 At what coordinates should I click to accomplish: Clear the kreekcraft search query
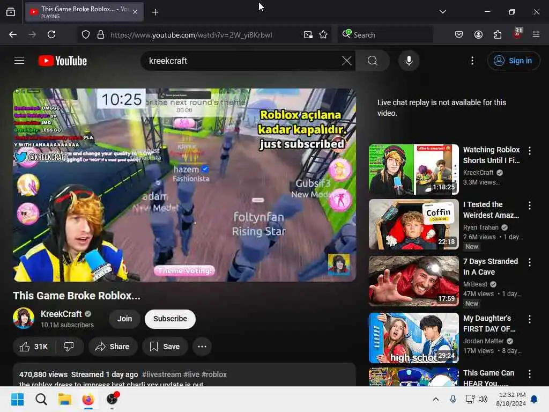coord(347,61)
